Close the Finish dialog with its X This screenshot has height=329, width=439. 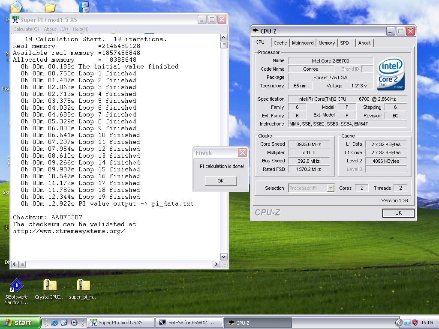pyautogui.click(x=242, y=153)
